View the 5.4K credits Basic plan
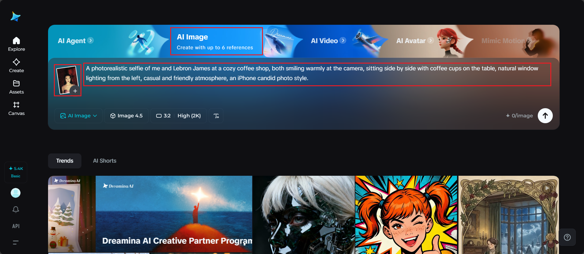The image size is (584, 254). (16, 172)
